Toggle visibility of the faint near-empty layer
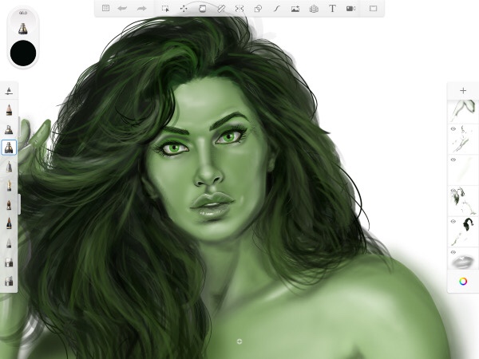 point(453,160)
